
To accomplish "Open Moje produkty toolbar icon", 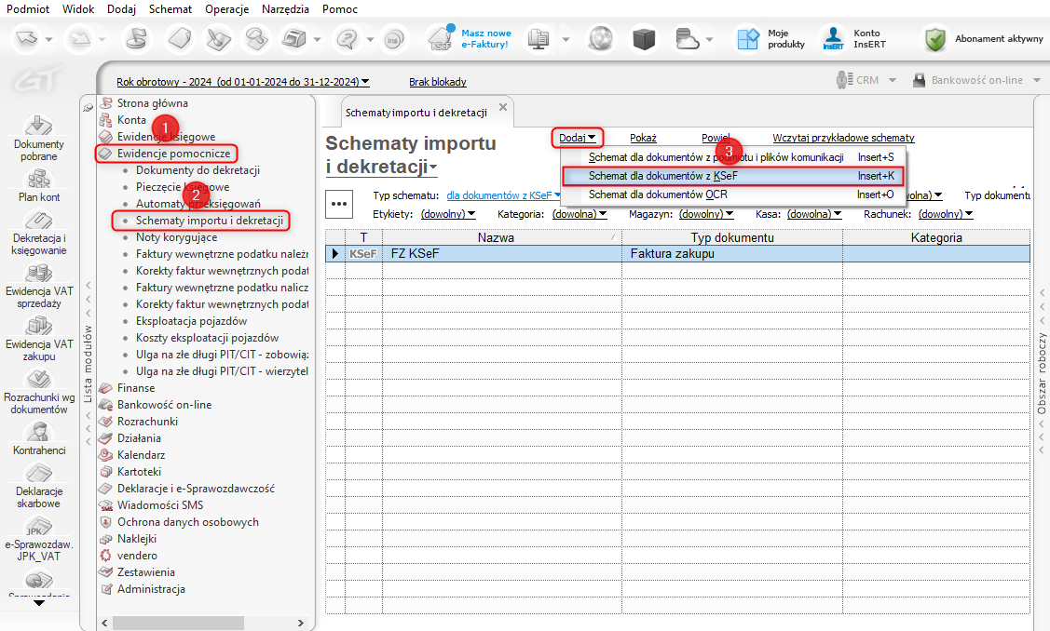I will pos(747,39).
